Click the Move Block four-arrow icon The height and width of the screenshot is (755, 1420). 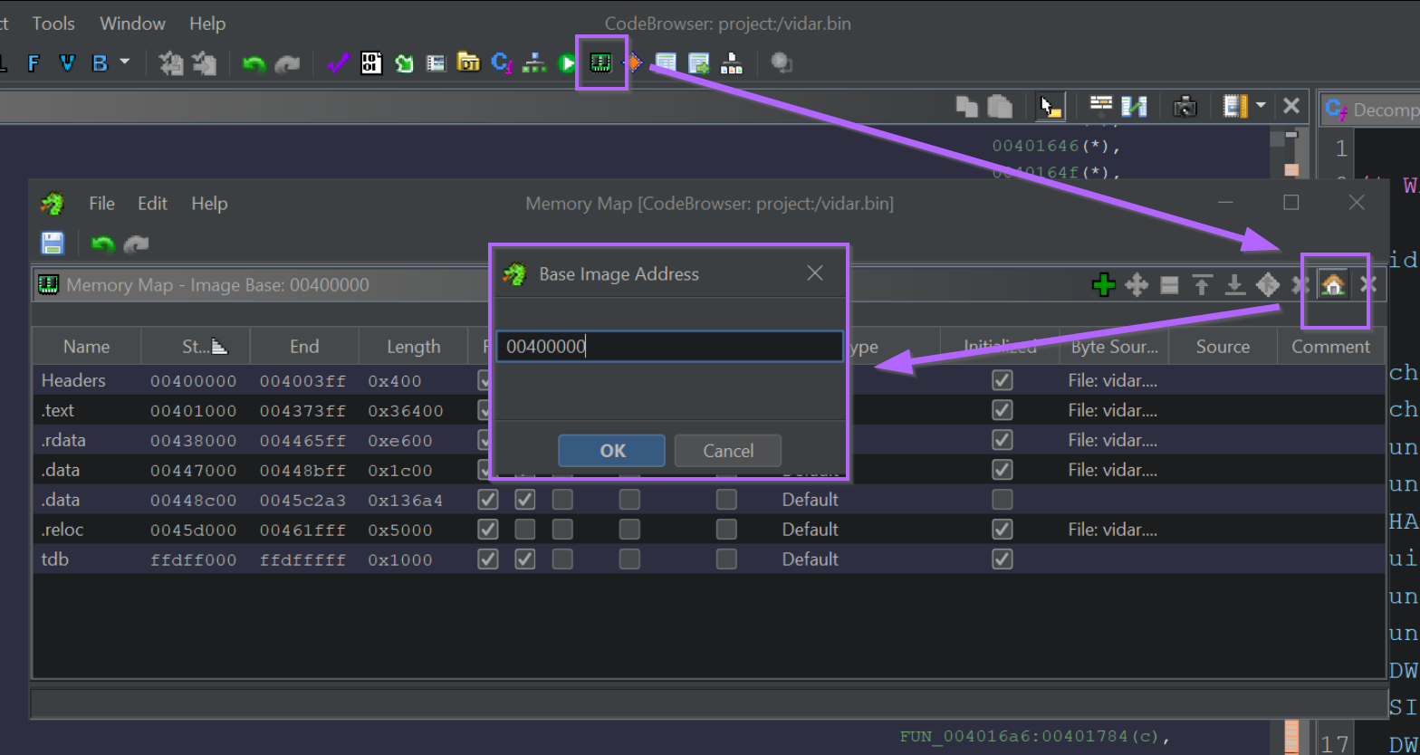pyautogui.click(x=1136, y=285)
